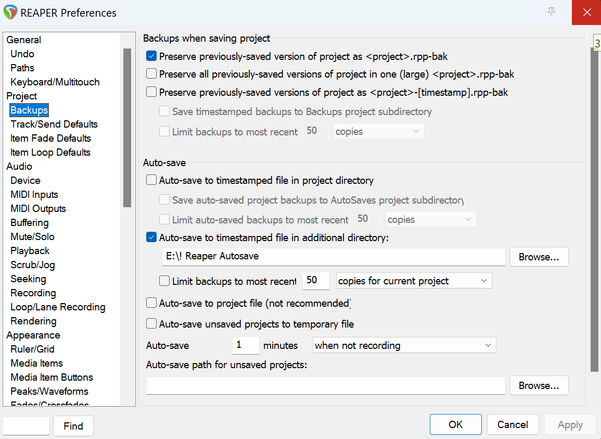Click the preferences tree scrollbar thumb
The height and width of the screenshot is (439, 601).
[127, 128]
